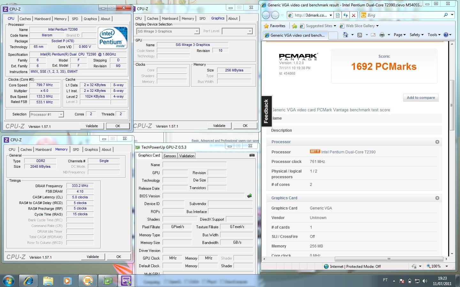Refresh the page with the blue arrows icon
The width and height of the screenshot is (460, 287).
[346, 15]
